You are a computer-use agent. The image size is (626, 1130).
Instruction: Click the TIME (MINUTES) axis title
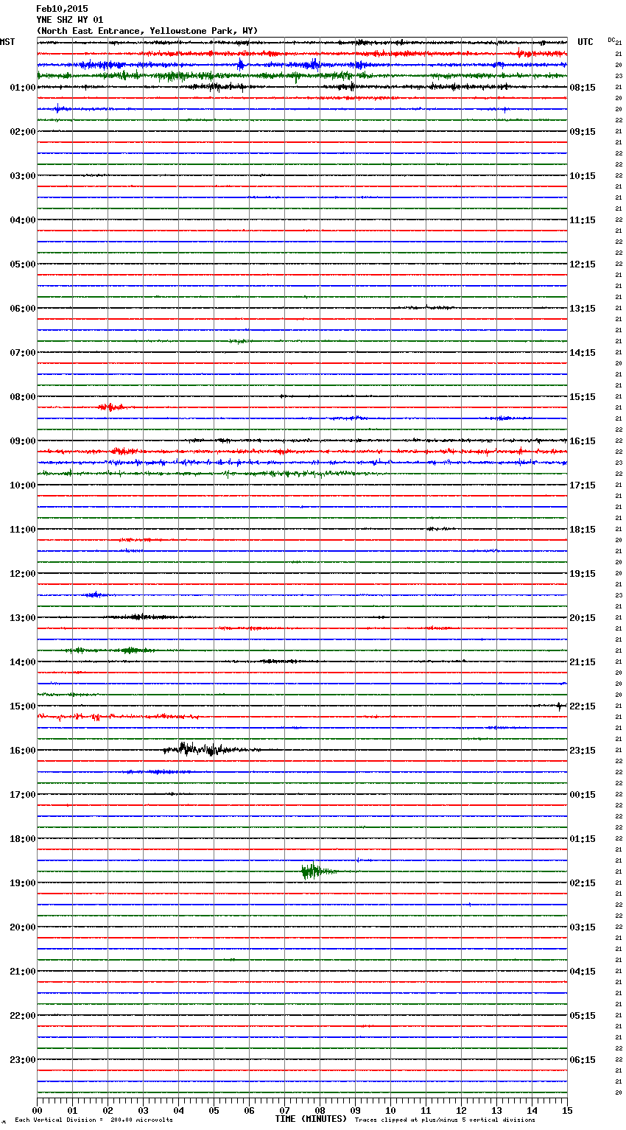(x=311, y=1119)
